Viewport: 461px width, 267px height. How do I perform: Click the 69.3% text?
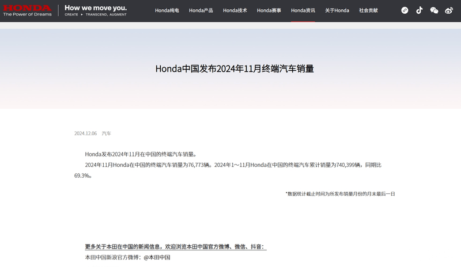click(x=83, y=176)
